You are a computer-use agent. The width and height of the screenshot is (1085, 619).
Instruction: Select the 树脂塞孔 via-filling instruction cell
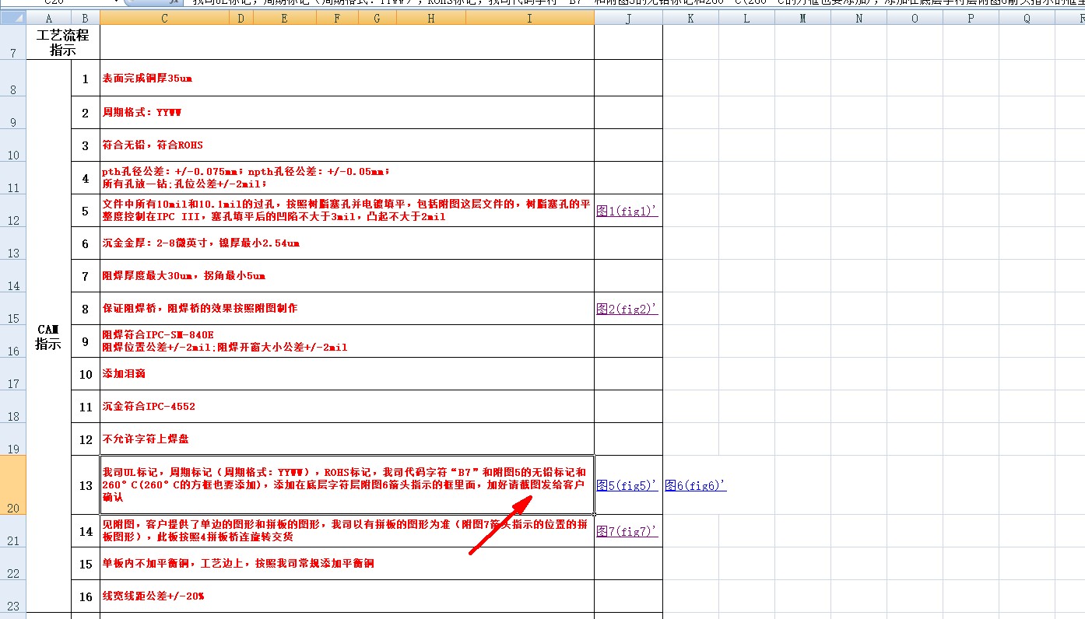pyautogui.click(x=347, y=211)
